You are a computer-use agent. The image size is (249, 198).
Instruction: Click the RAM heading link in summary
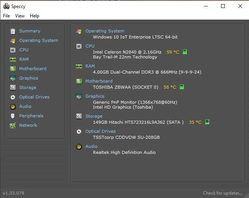pos(90,66)
